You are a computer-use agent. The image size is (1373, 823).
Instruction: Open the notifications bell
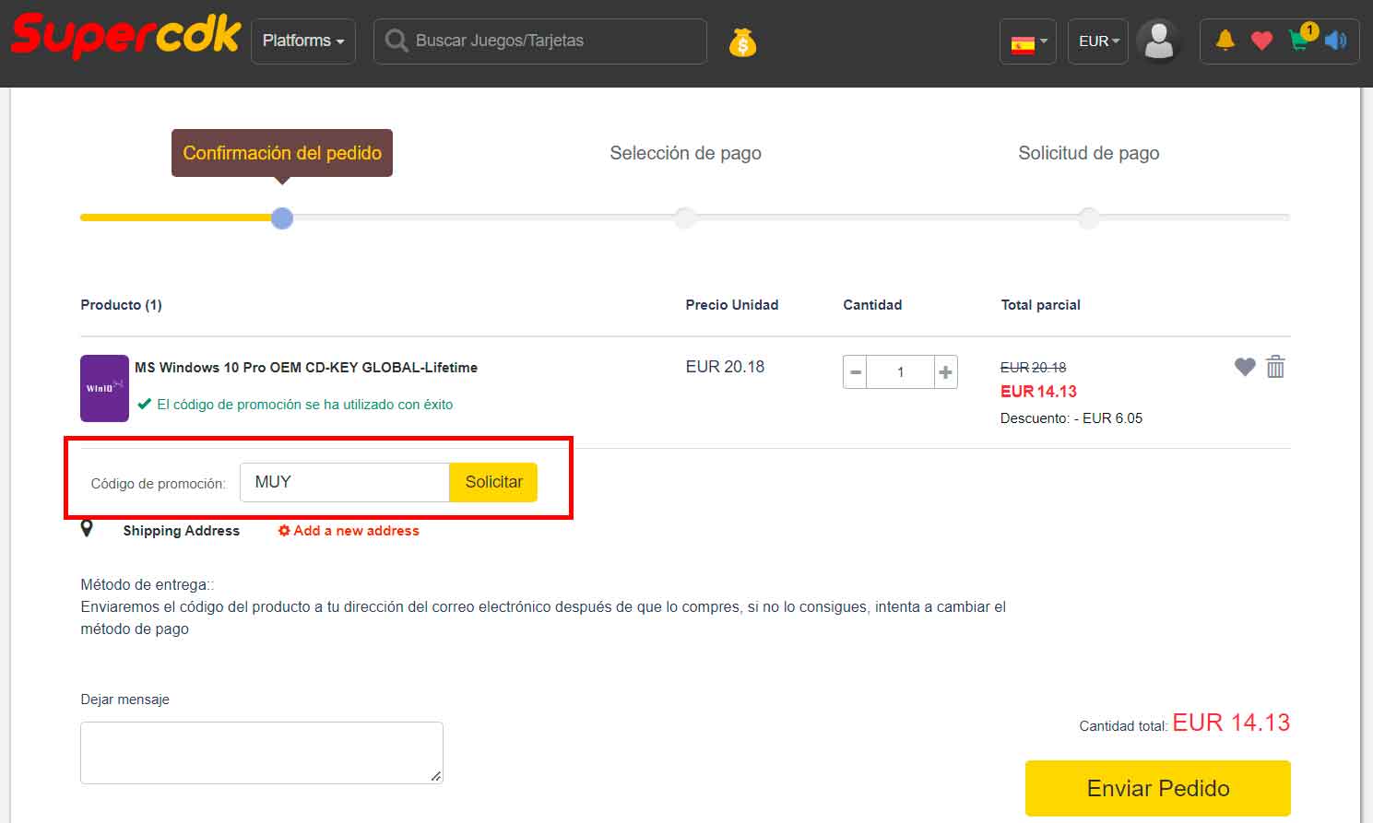click(1225, 40)
